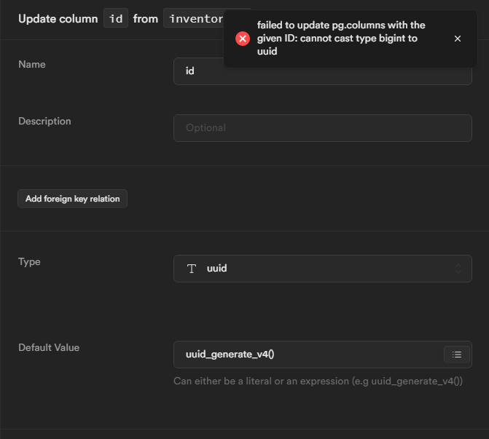The height and width of the screenshot is (439, 489).
Task: Click the id column badge in the header
Action: click(x=116, y=18)
